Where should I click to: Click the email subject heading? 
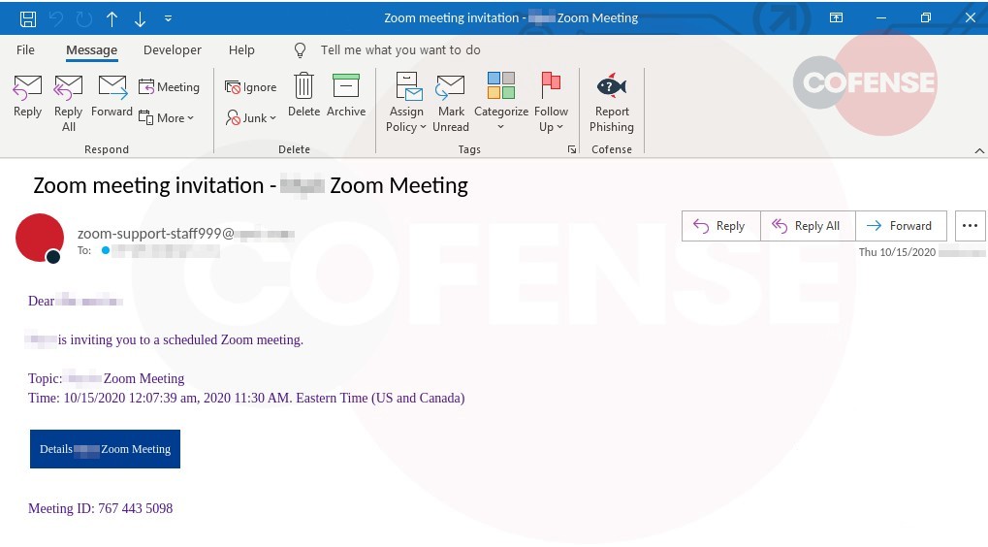point(250,185)
